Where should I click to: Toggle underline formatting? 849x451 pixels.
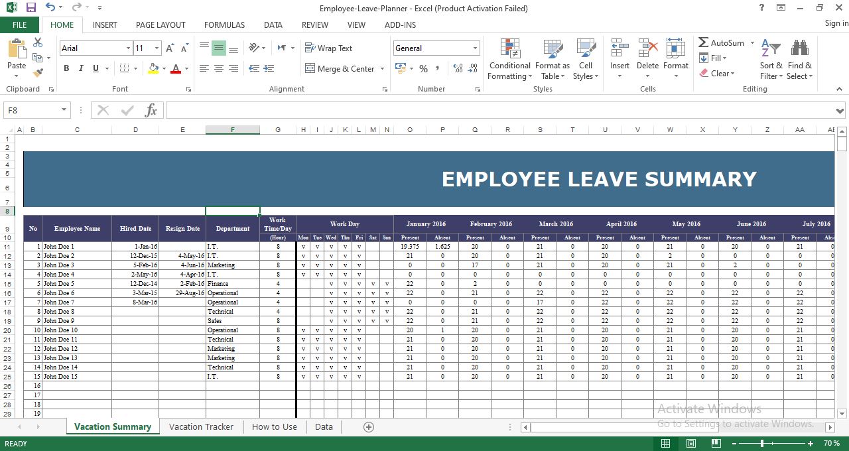94,68
